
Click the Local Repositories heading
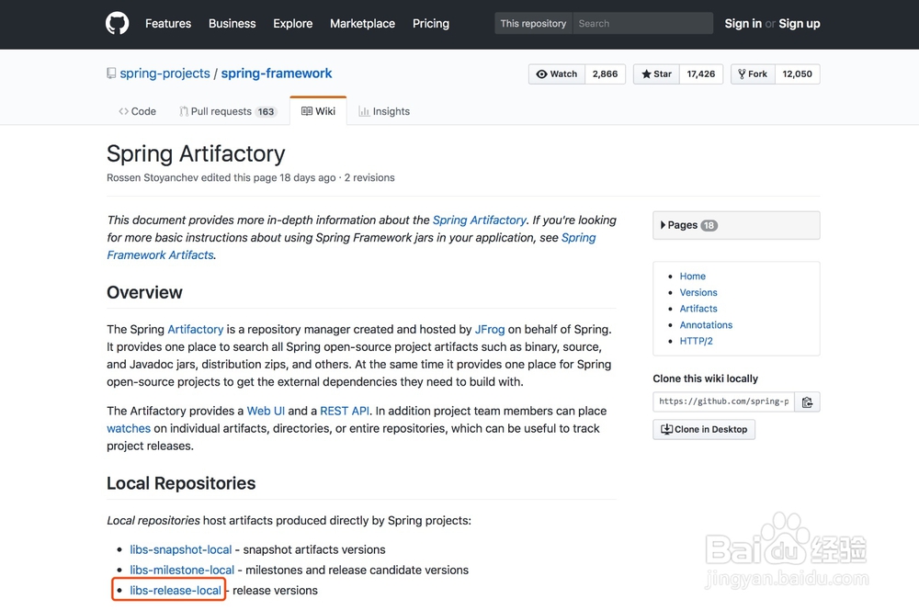tap(181, 483)
